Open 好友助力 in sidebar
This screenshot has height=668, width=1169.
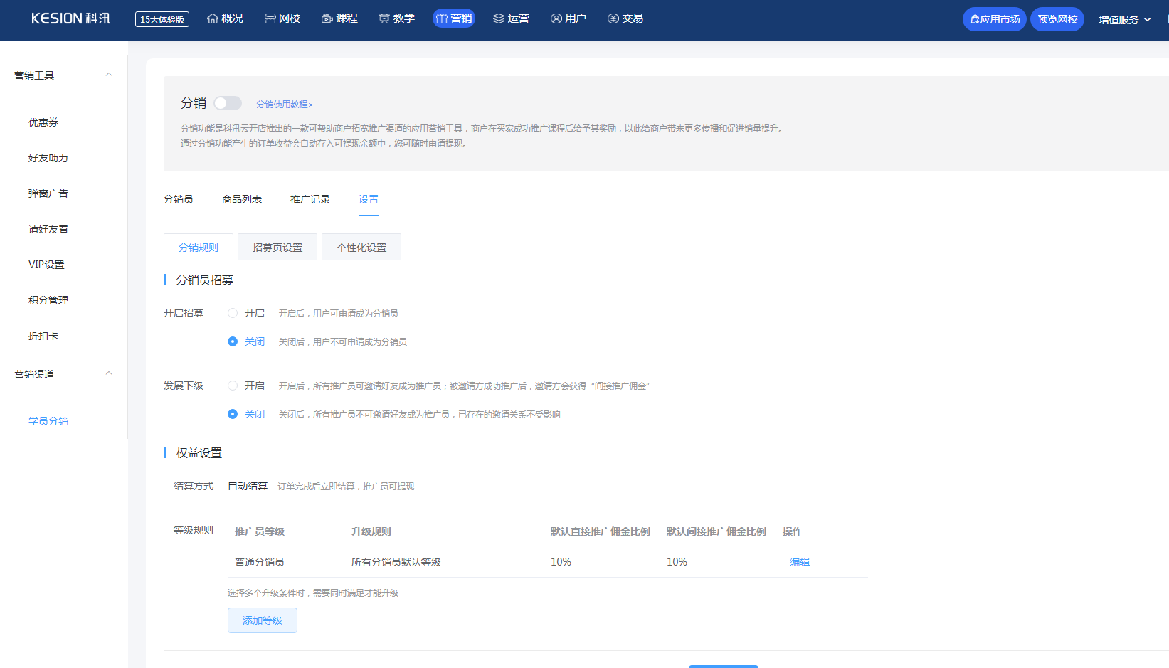pyautogui.click(x=48, y=158)
